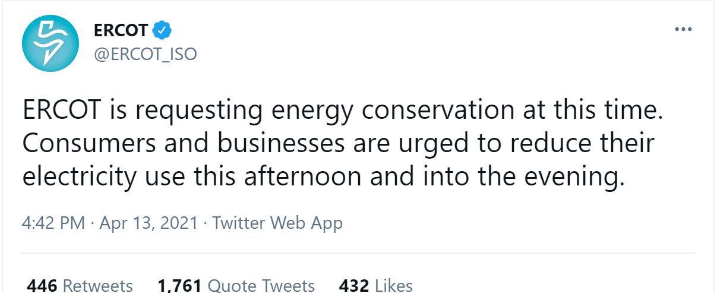This screenshot has height=293, width=717.
Task: View the Retweets label list
Action: tap(97, 285)
